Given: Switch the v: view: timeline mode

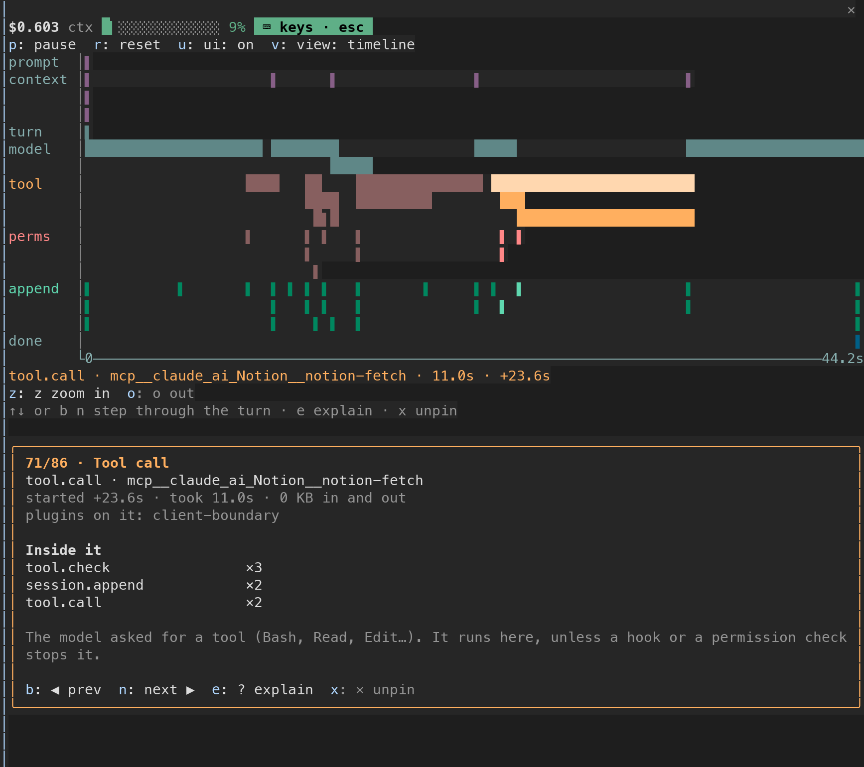Looking at the screenshot, I should pos(343,45).
